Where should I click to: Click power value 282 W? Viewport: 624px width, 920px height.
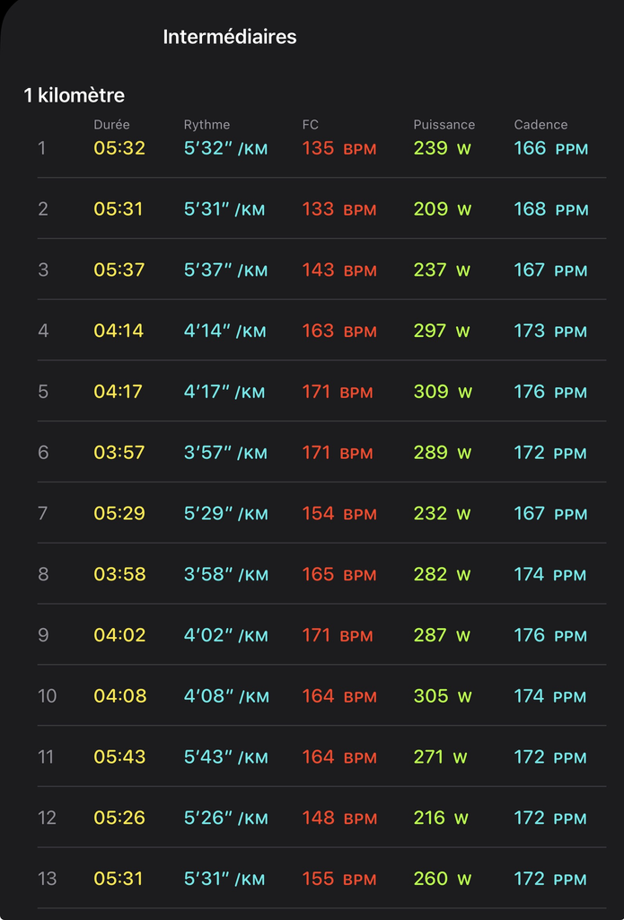point(443,574)
